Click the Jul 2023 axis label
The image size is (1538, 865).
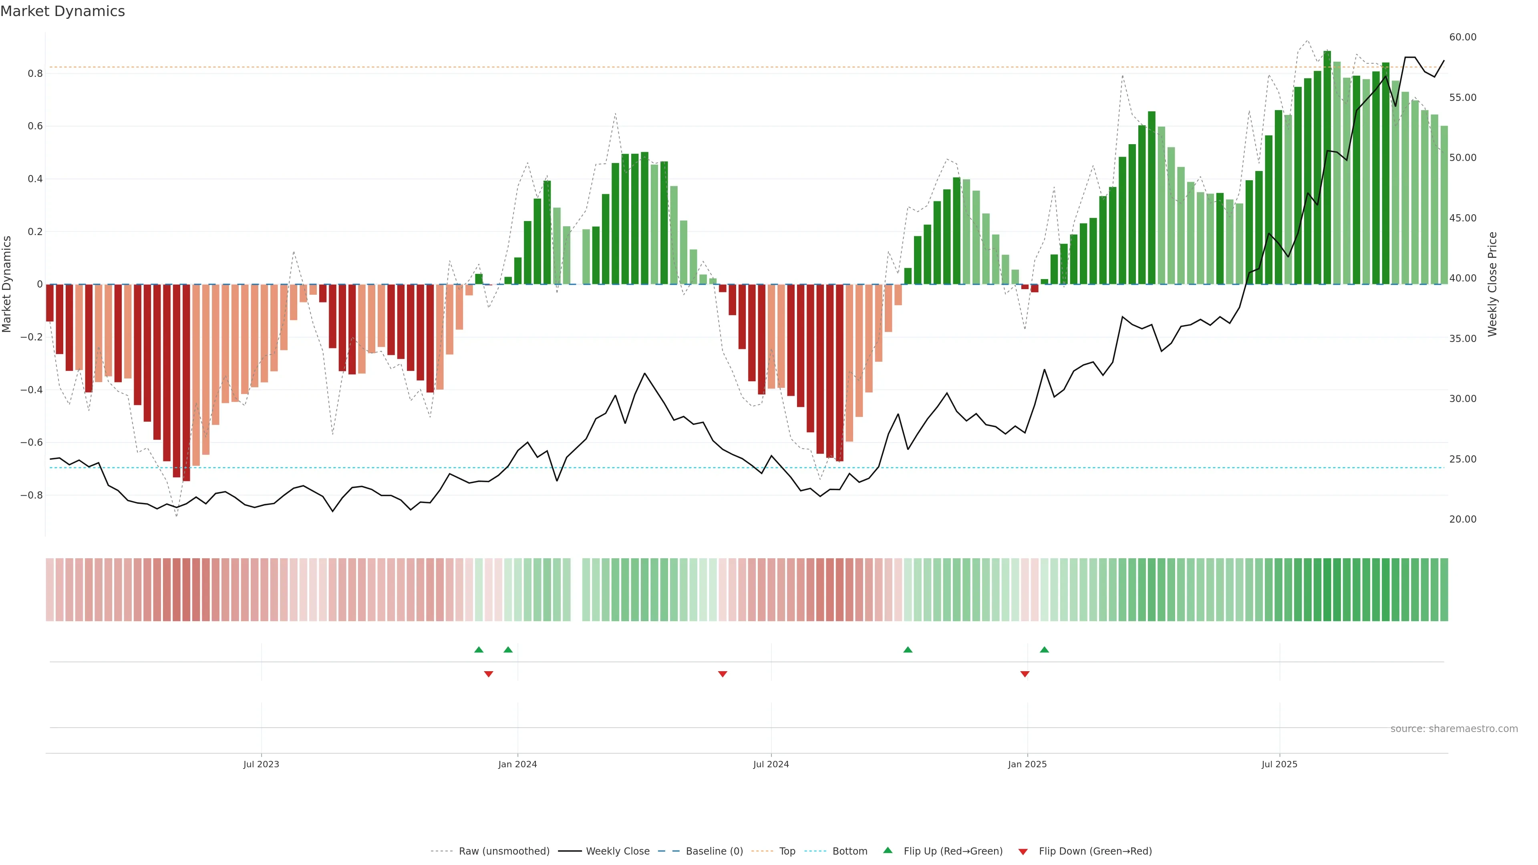coord(261,764)
